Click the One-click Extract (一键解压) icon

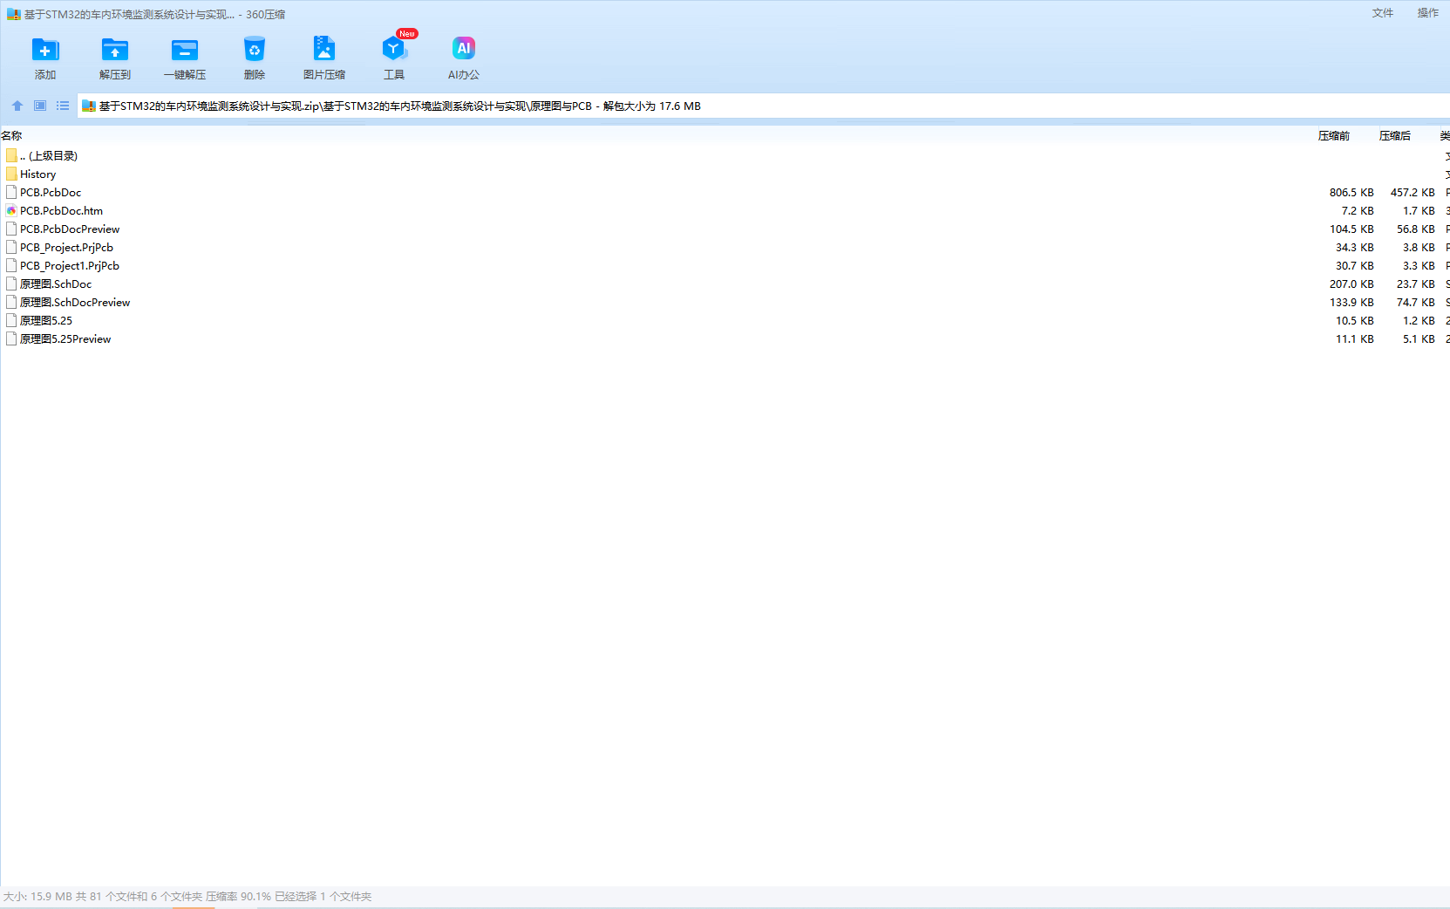(185, 51)
